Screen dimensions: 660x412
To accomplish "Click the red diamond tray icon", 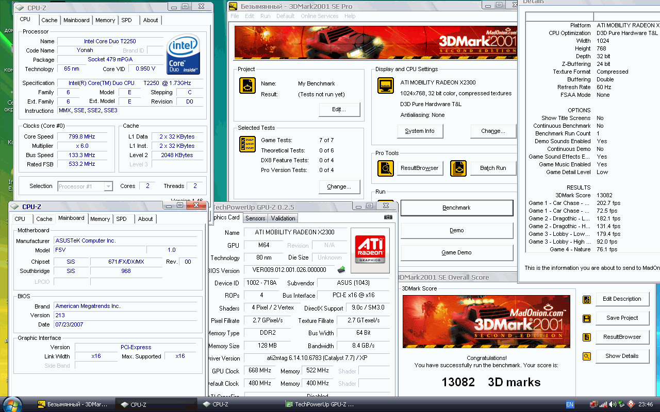I will 630,405.
